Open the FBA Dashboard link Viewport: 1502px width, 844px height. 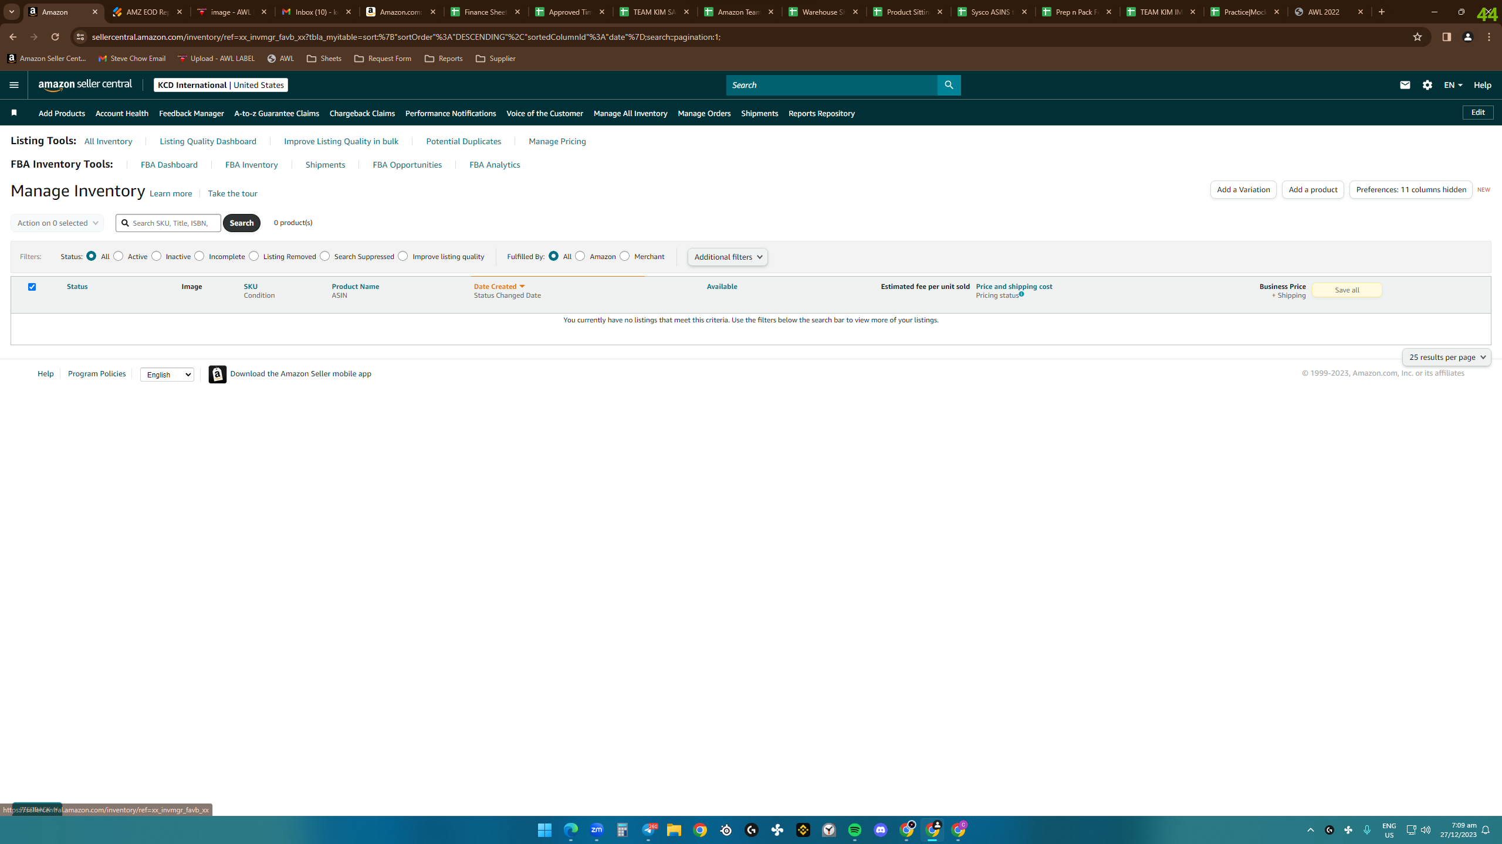[169, 165]
